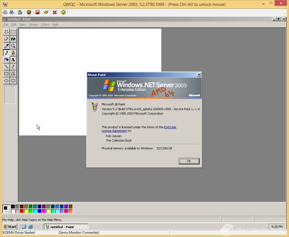The width and height of the screenshot is (289, 237).
Task: Select the Airbrush spray tool
Action: coord(6,60)
